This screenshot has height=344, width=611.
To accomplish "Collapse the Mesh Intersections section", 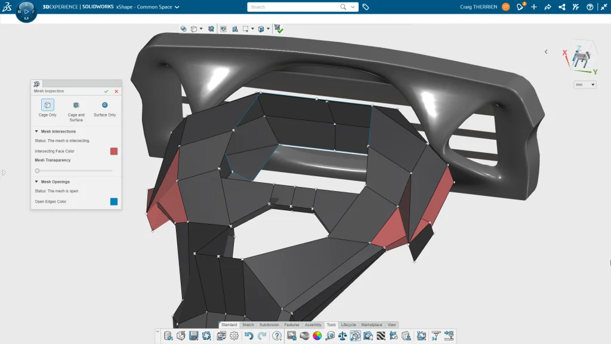I will pyautogui.click(x=36, y=131).
